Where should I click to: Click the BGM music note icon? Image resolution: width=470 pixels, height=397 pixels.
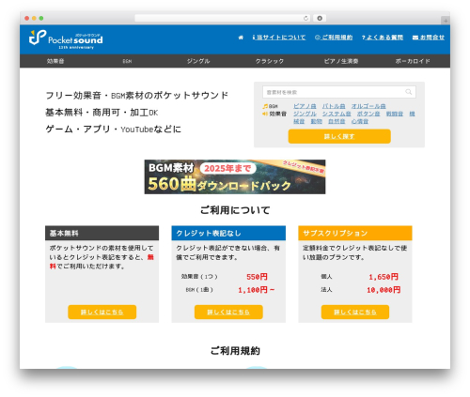point(265,106)
